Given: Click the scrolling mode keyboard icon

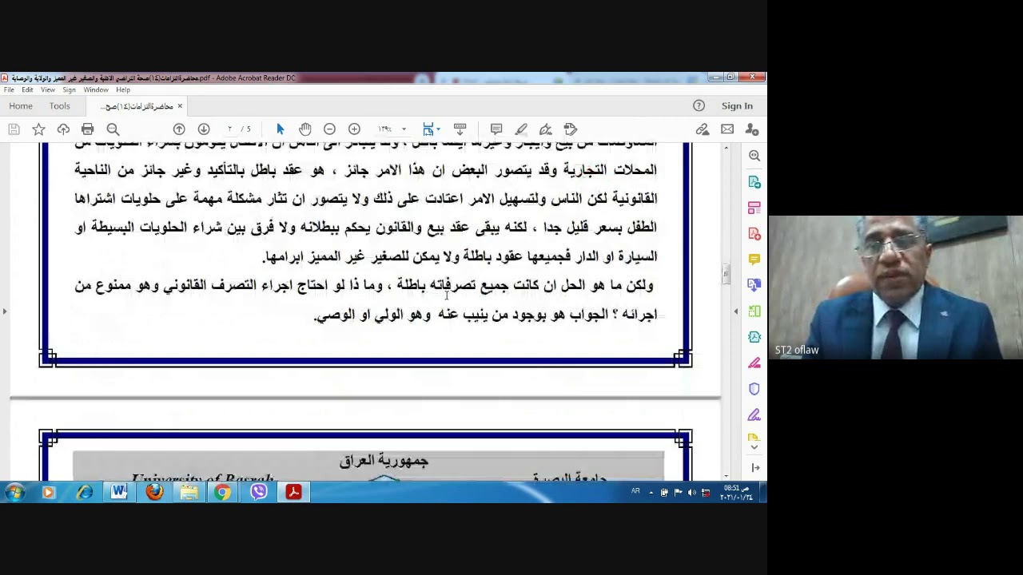Looking at the screenshot, I should (x=460, y=129).
